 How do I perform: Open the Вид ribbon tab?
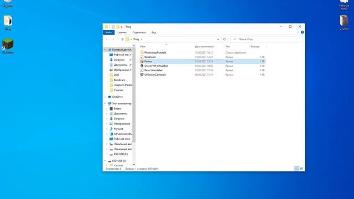tap(154, 33)
